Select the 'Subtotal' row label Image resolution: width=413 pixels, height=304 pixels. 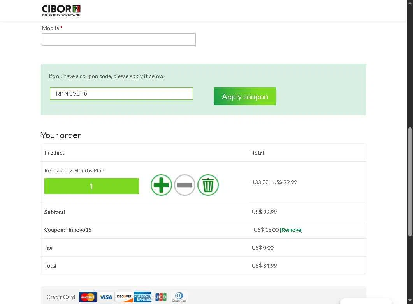tap(54, 212)
